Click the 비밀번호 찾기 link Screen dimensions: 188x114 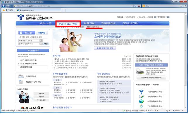click(x=37, y=37)
